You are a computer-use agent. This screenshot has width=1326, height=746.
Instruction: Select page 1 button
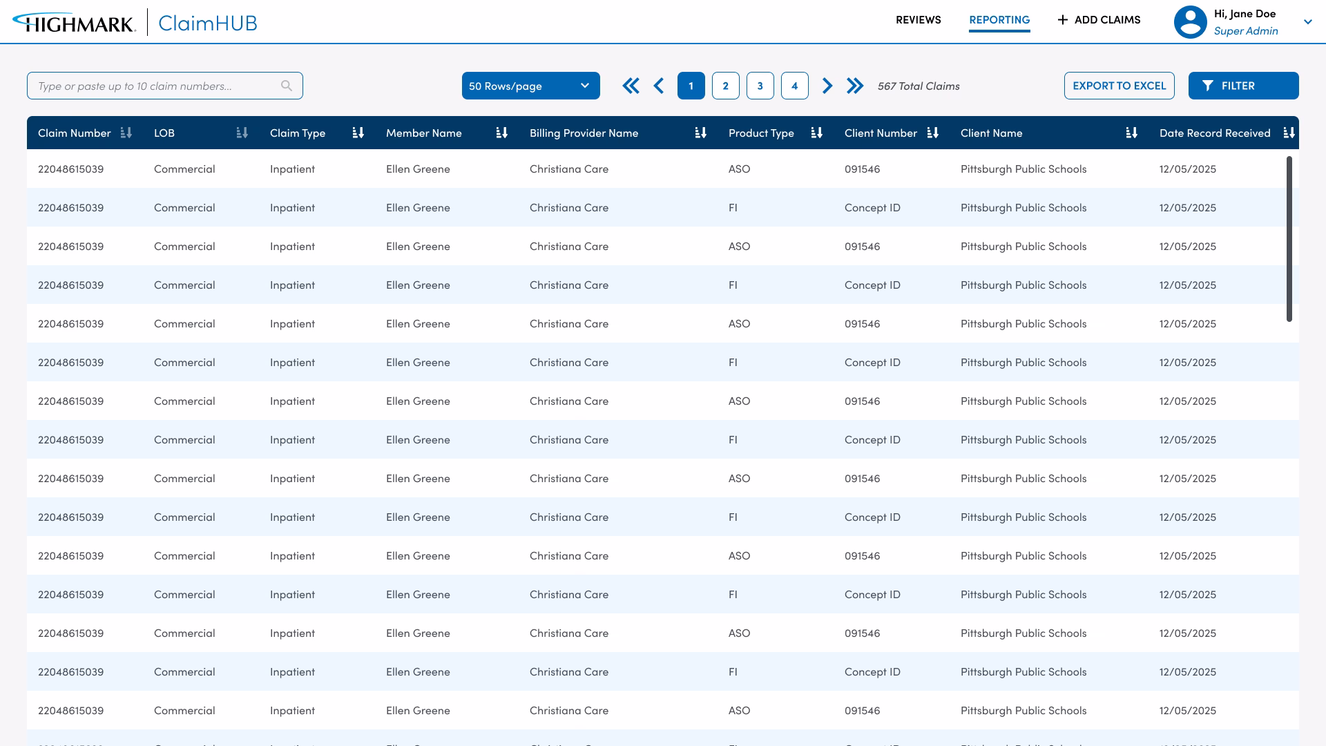691,86
